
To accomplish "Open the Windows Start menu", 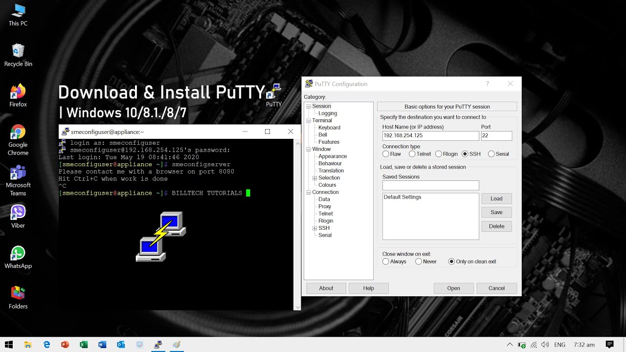I will tap(9, 345).
